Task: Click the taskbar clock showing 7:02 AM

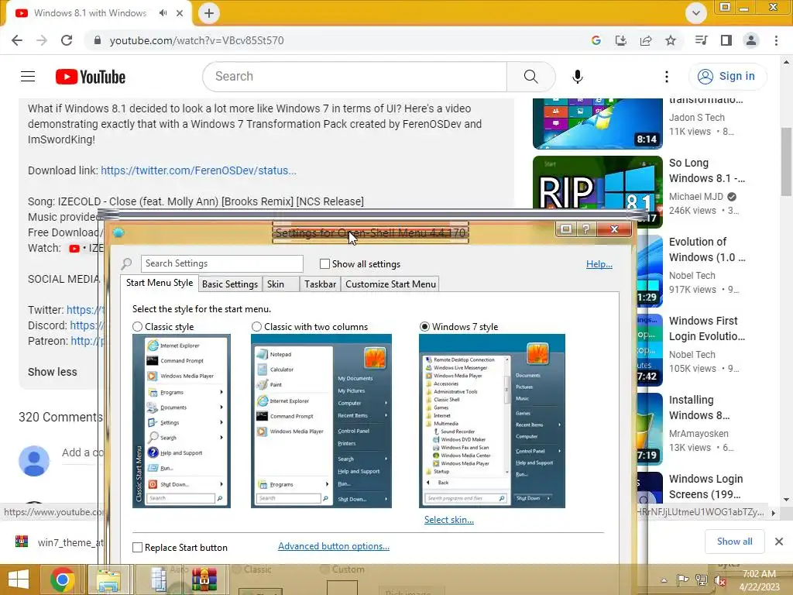Action: [x=759, y=580]
